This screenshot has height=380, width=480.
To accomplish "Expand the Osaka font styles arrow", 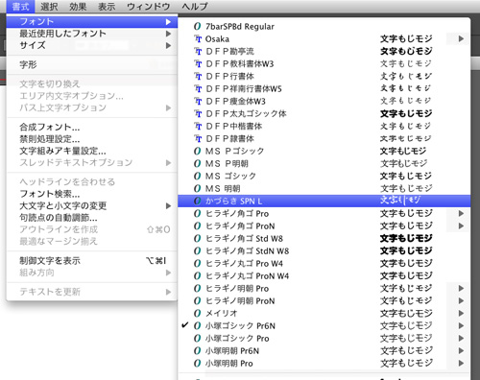I will [461, 38].
